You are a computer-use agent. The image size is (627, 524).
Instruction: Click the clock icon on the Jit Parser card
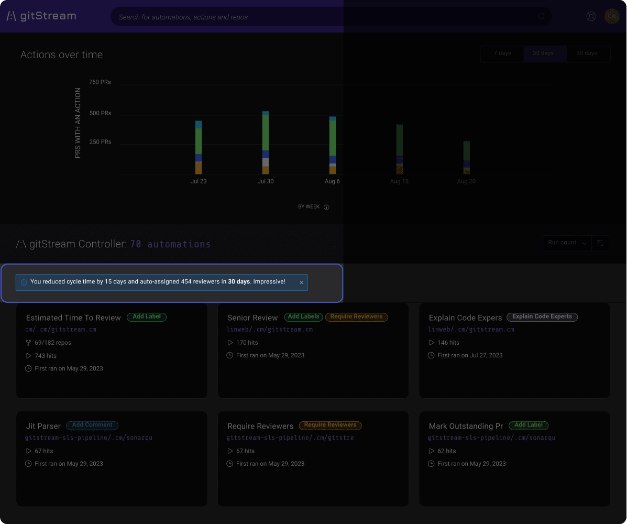[27, 463]
